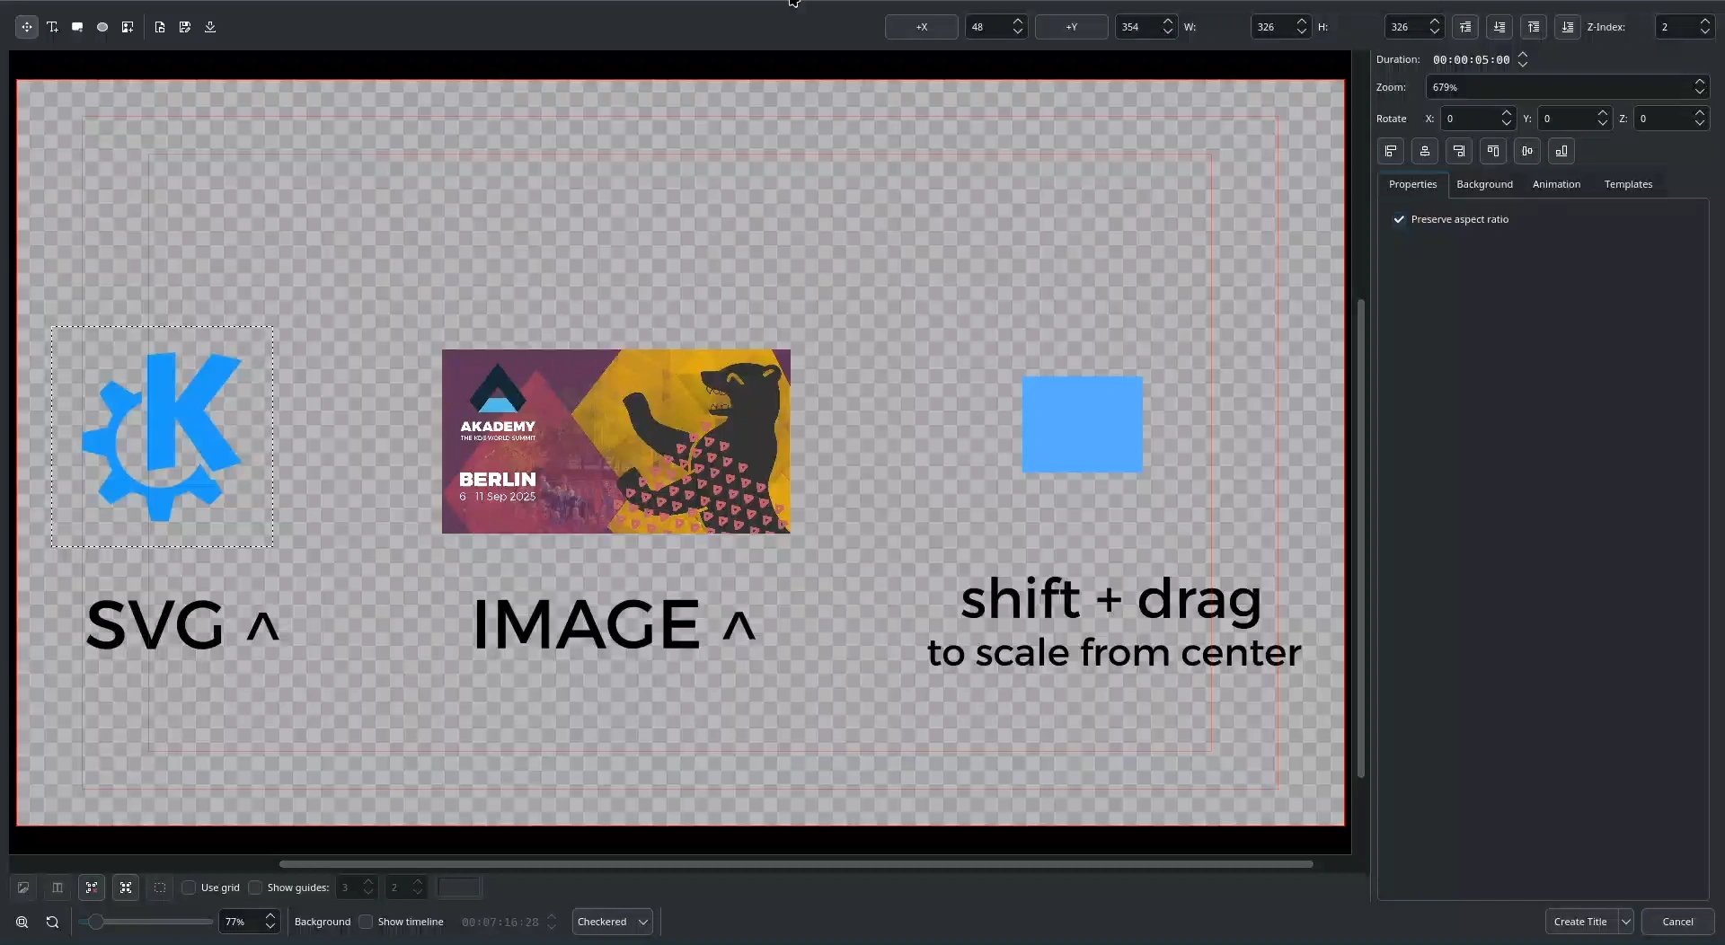Toggle Preserve aspect ratio checkbox
This screenshot has height=945, width=1725.
coord(1399,219)
